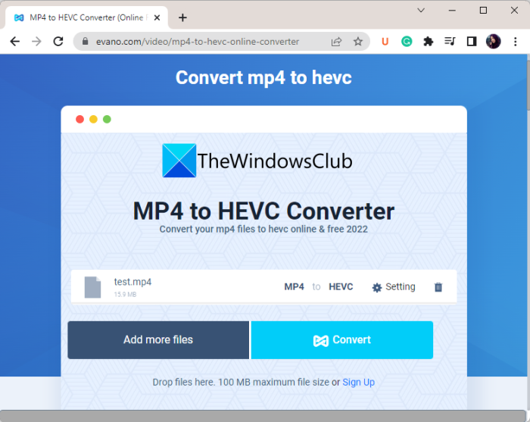This screenshot has height=422, width=530.
Task: Open the gear Setting for test.mp4
Action: pyautogui.click(x=394, y=286)
